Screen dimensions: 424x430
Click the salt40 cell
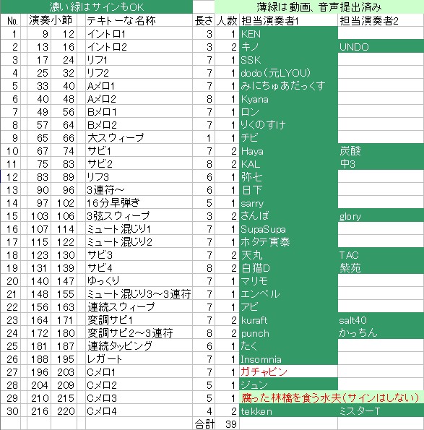point(381,319)
